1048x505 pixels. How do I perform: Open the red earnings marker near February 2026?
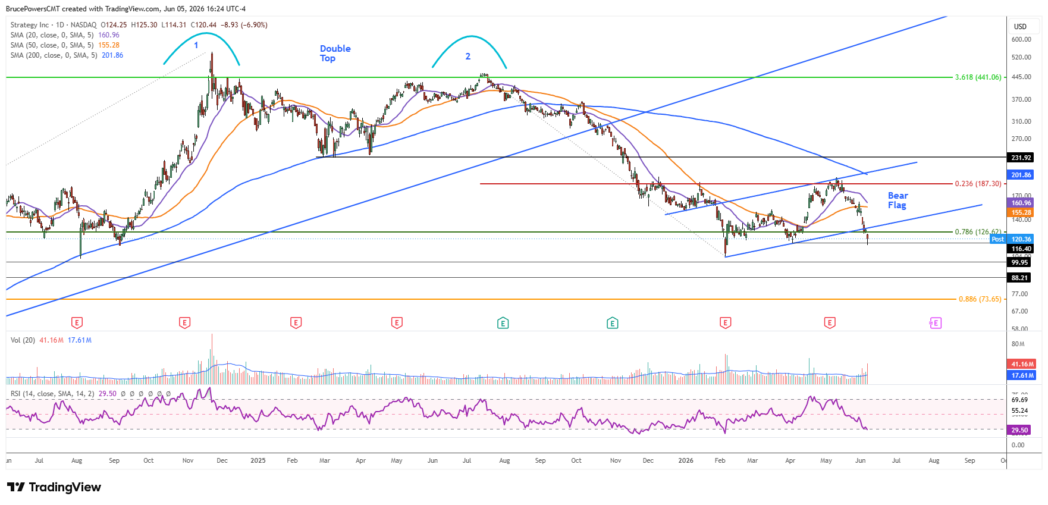(x=725, y=323)
